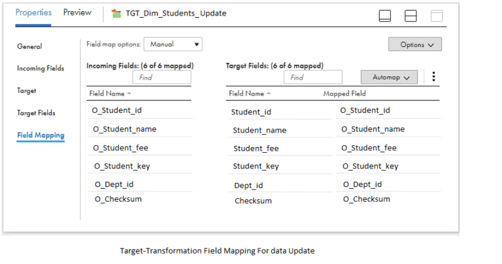Expand the Automap dropdown button
The height and width of the screenshot is (264, 502).
click(389, 77)
